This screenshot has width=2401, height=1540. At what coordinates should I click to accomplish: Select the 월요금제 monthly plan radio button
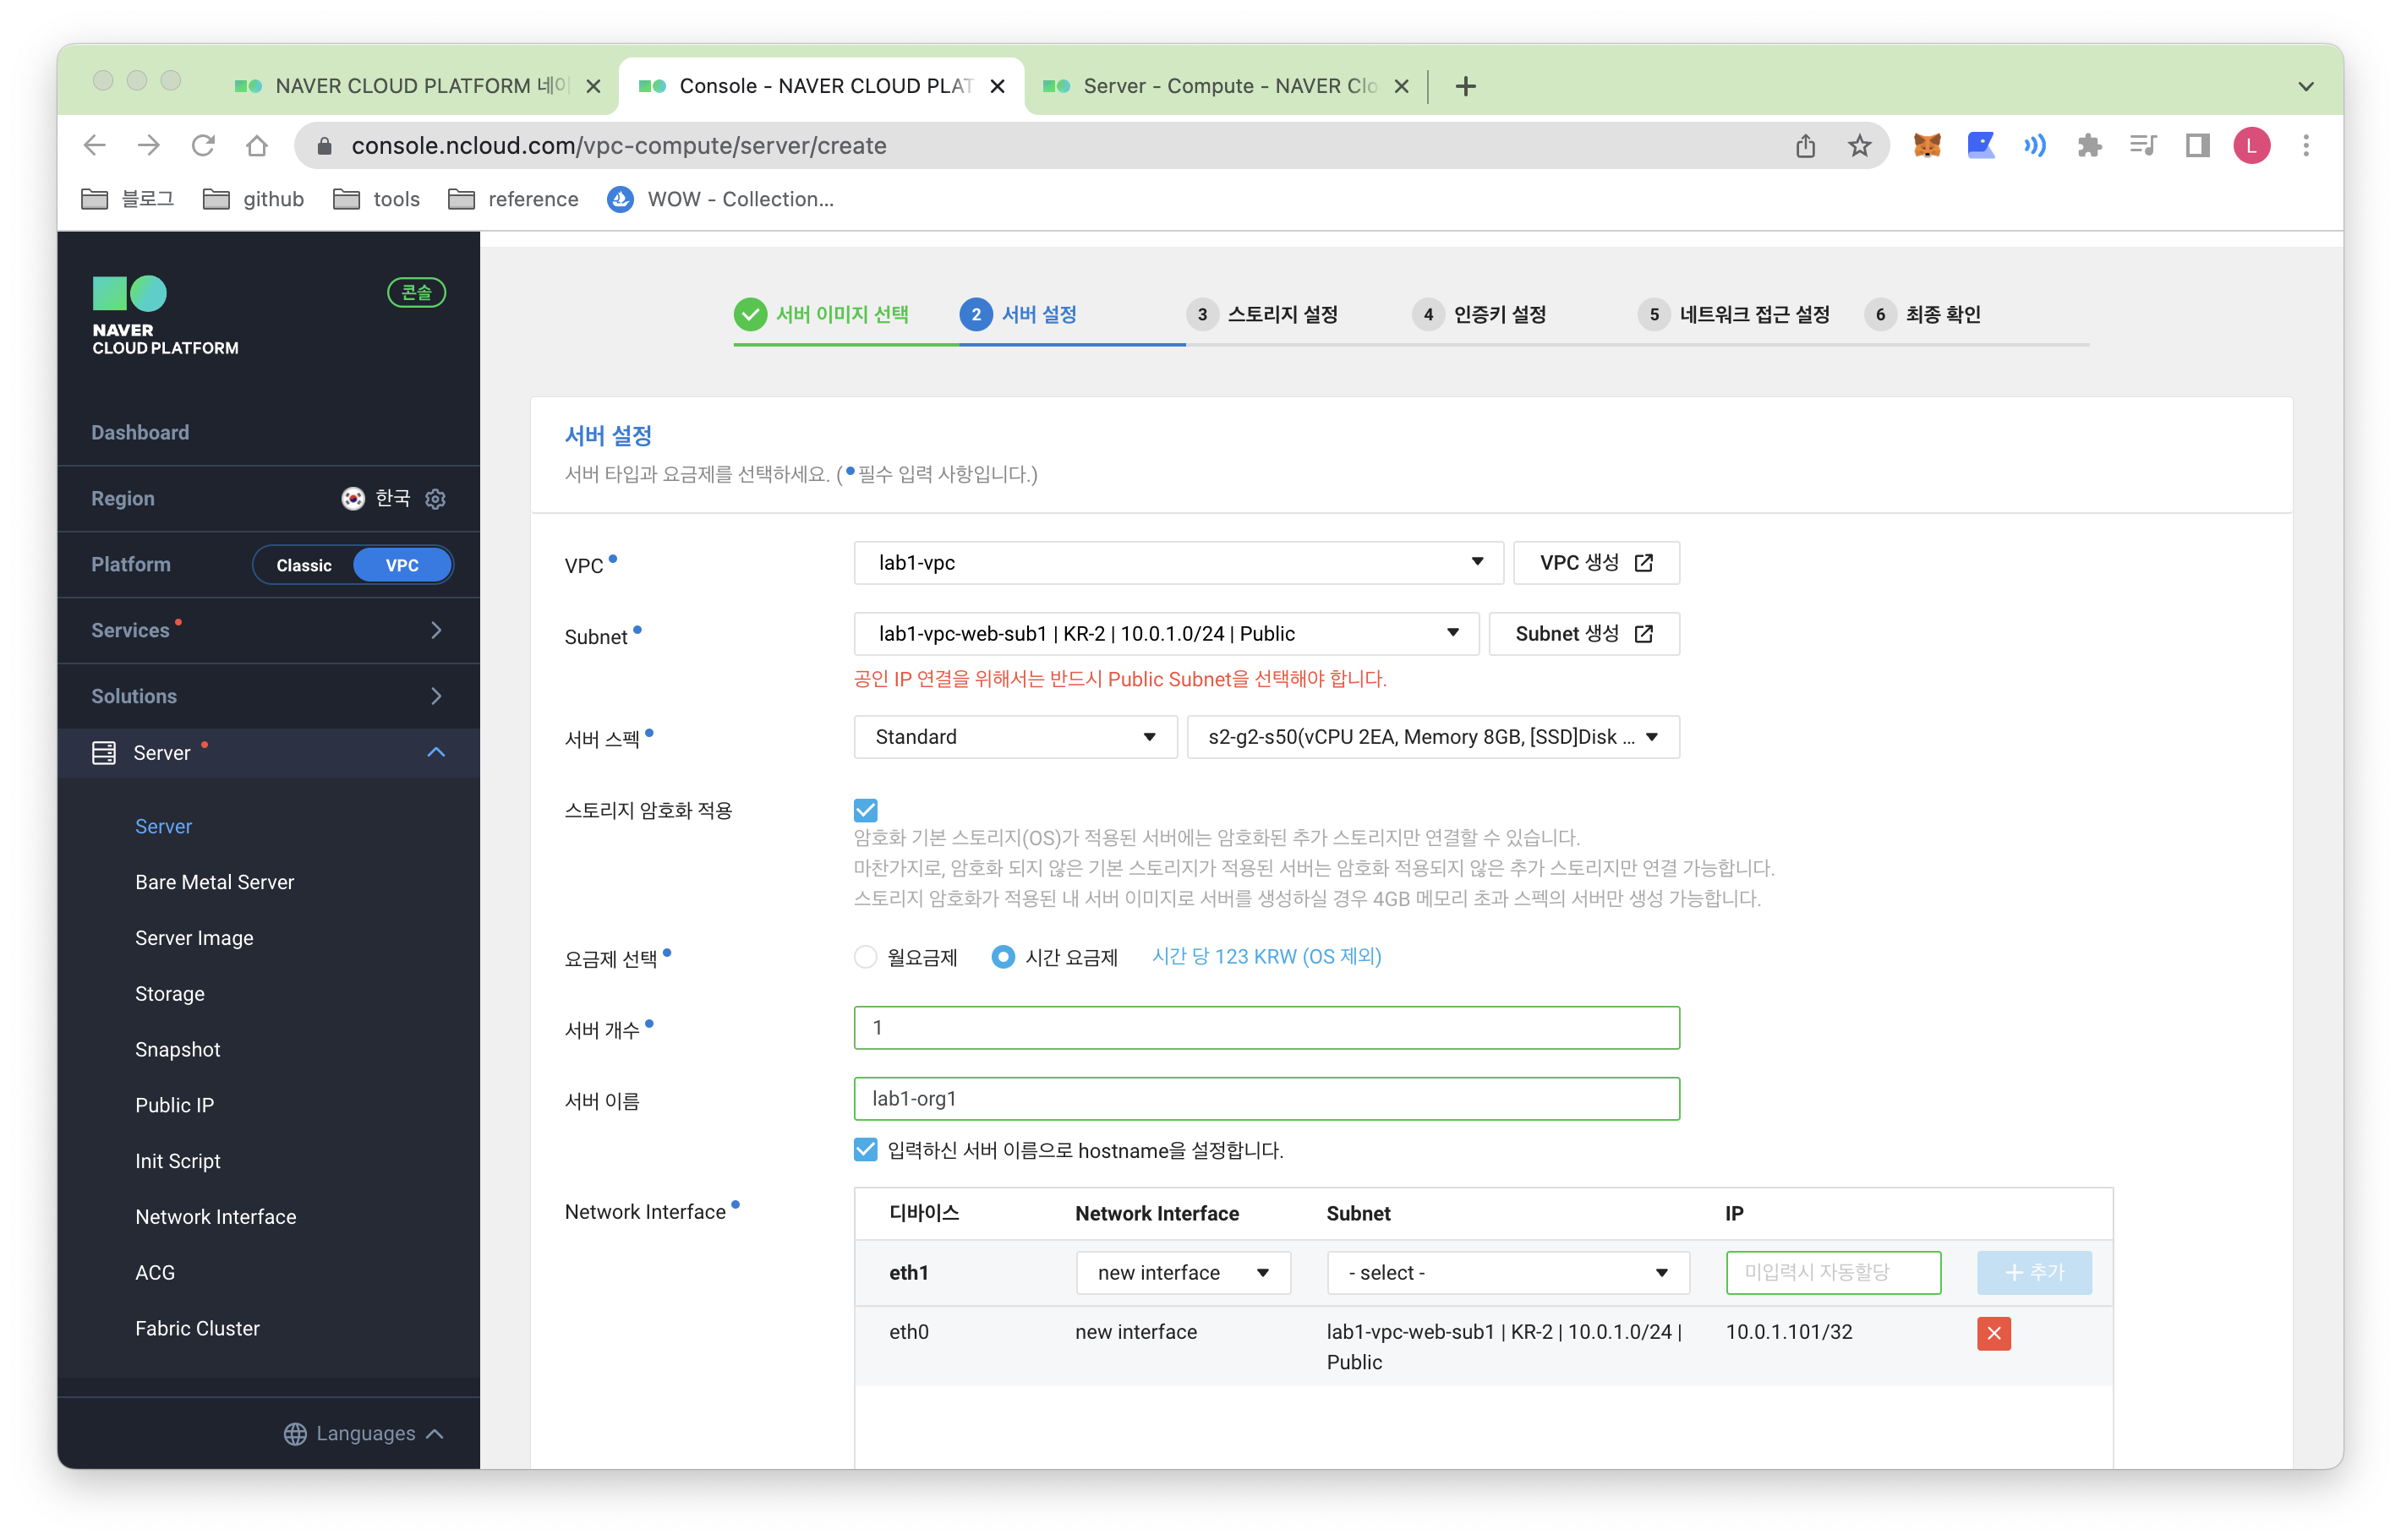pos(865,957)
